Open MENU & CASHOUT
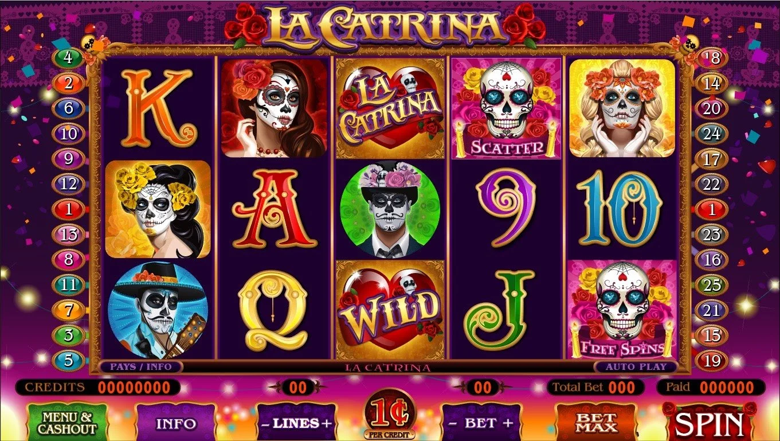Image resolution: width=780 pixels, height=441 pixels. click(67, 423)
